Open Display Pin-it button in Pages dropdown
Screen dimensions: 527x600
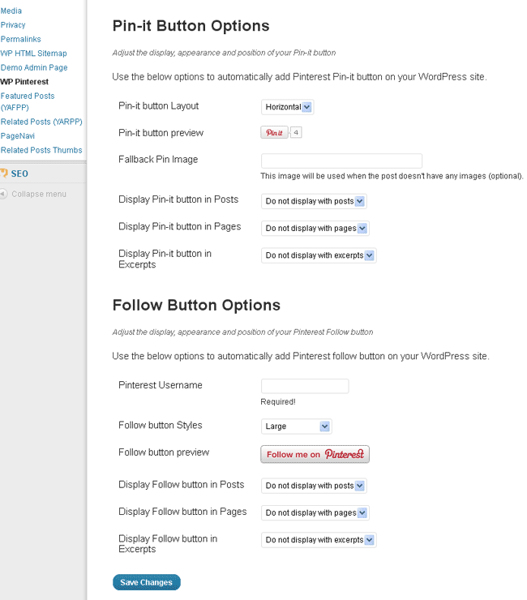[x=315, y=229]
